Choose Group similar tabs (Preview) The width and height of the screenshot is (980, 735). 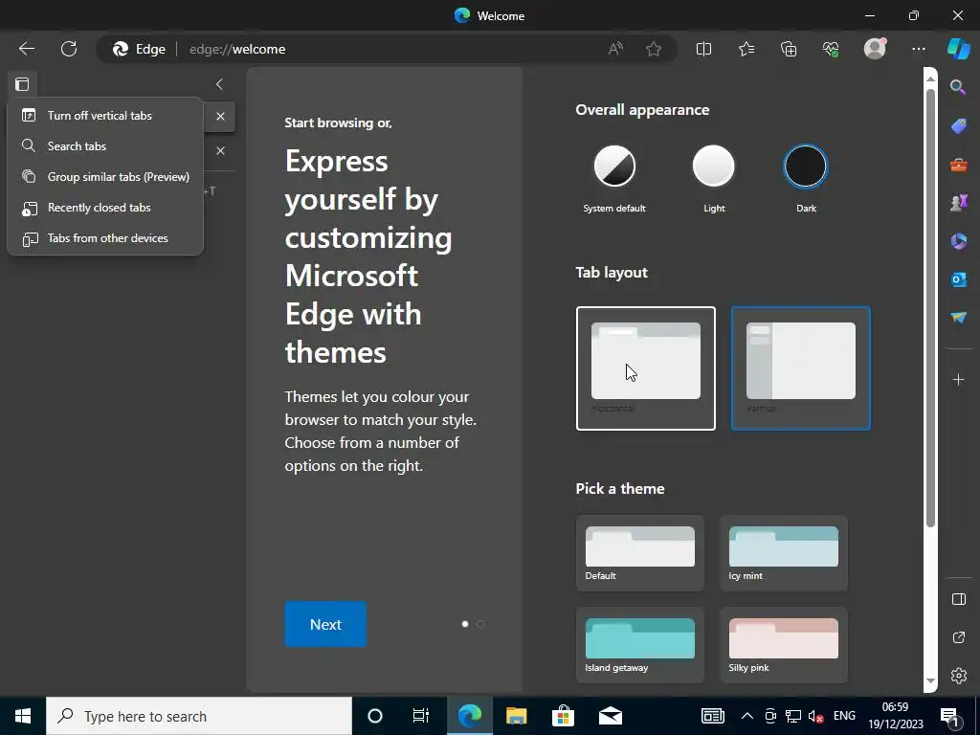pos(105,177)
